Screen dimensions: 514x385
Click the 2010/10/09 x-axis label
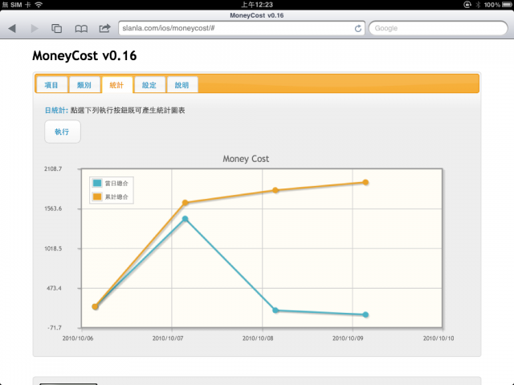click(348, 338)
